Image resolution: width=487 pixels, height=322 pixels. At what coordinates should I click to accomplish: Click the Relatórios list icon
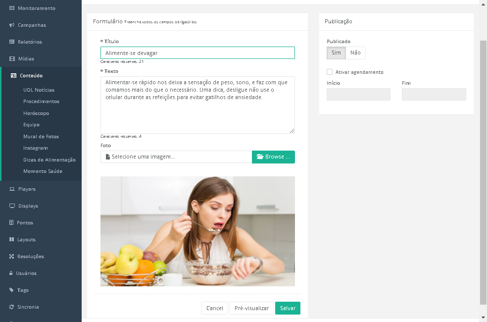coord(12,42)
